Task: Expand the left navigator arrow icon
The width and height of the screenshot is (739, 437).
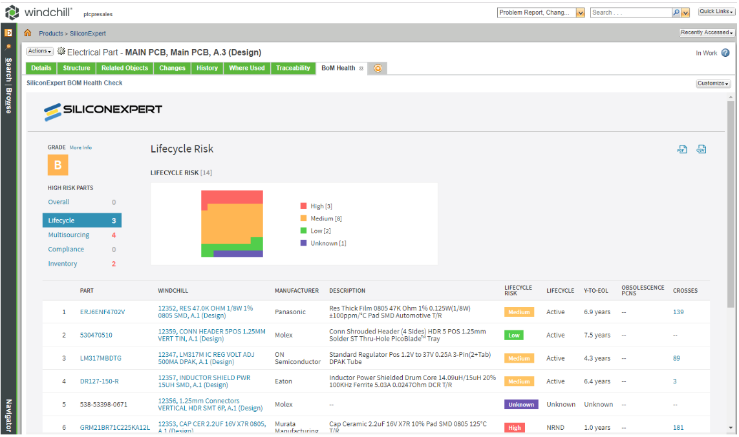Action: 8,32
